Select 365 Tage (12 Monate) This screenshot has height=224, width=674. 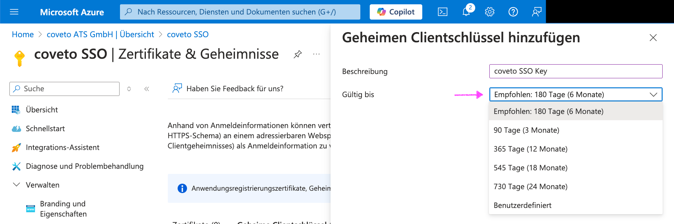[x=576, y=149]
